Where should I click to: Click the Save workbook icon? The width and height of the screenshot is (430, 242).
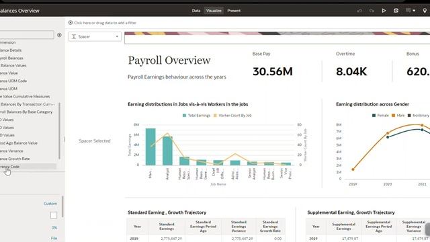tap(396, 11)
